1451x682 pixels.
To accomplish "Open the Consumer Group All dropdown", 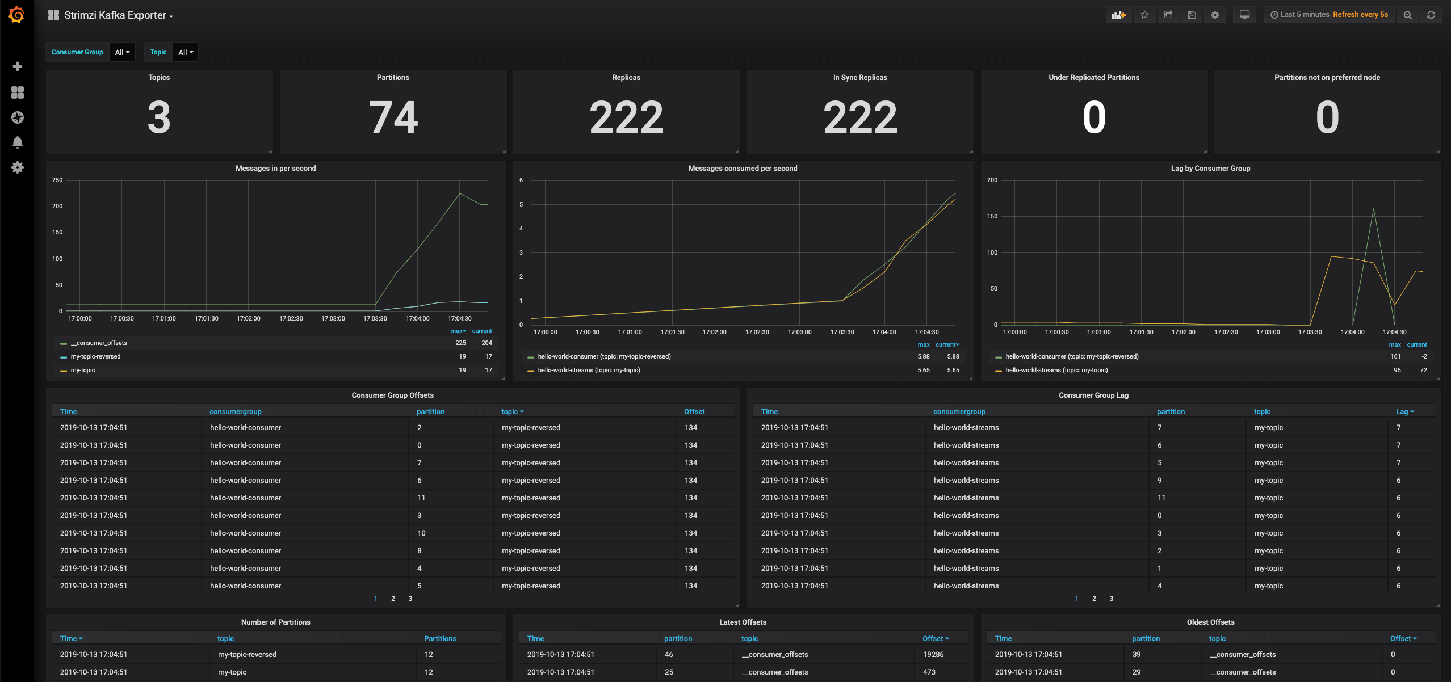I will coord(122,52).
